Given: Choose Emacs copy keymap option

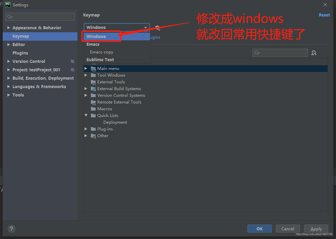Looking at the screenshot, I should [x=117, y=52].
